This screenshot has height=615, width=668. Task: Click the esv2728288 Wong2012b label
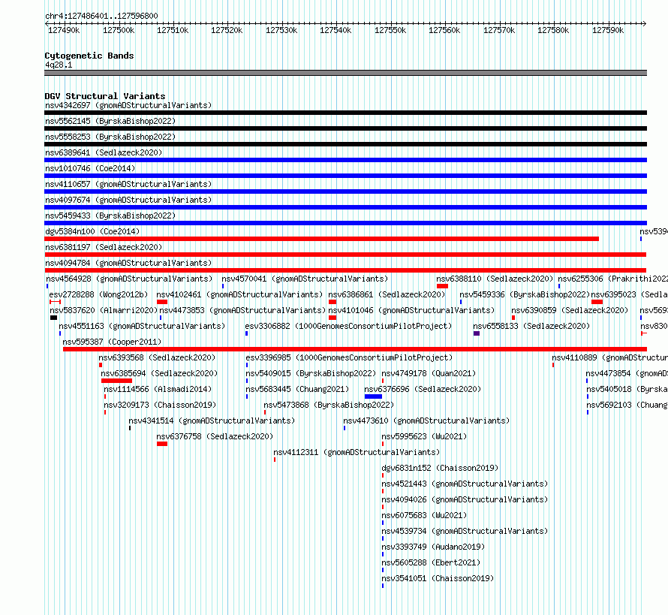coord(98,294)
